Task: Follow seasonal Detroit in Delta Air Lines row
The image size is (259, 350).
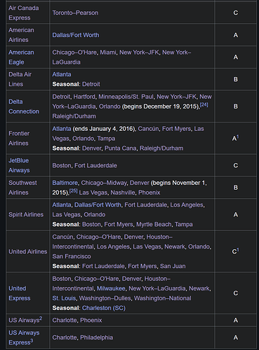Action: (91, 84)
